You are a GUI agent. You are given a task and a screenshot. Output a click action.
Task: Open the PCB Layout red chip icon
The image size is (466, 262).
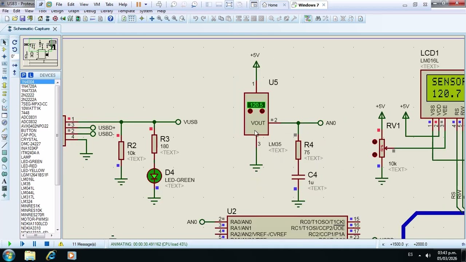(x=55, y=19)
